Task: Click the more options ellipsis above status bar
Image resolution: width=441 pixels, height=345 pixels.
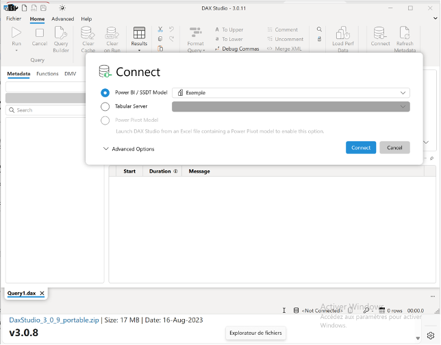Action: point(433,296)
